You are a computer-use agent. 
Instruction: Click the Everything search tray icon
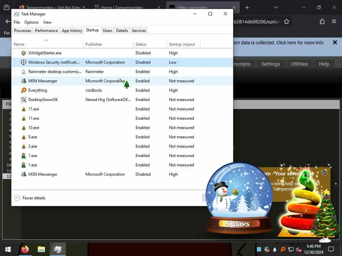pos(283,249)
